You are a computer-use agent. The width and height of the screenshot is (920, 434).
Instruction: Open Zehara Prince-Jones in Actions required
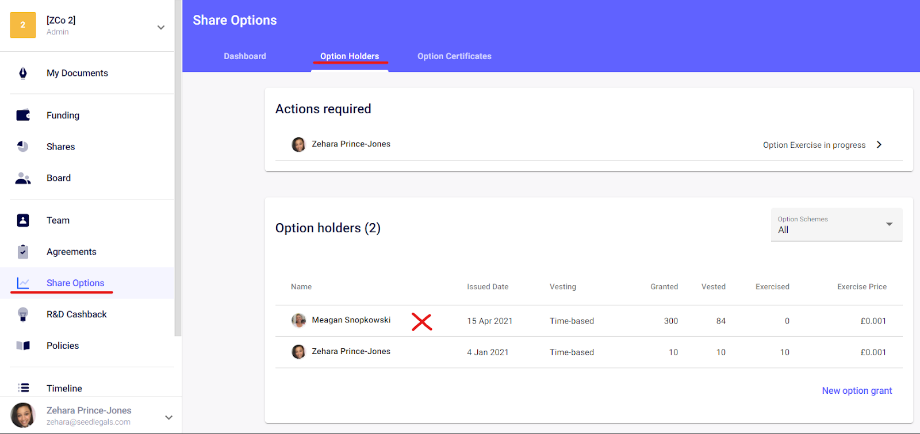click(351, 144)
